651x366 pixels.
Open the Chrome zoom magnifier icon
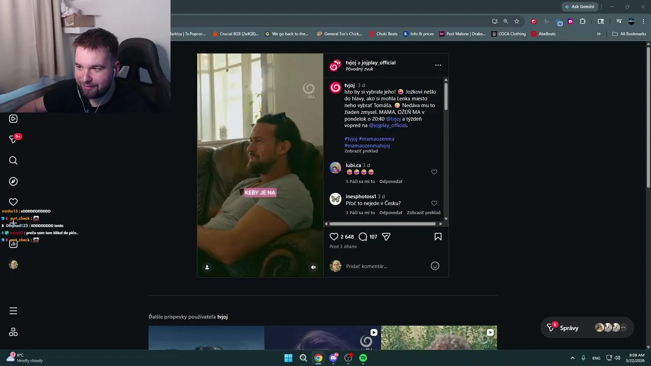click(x=506, y=21)
